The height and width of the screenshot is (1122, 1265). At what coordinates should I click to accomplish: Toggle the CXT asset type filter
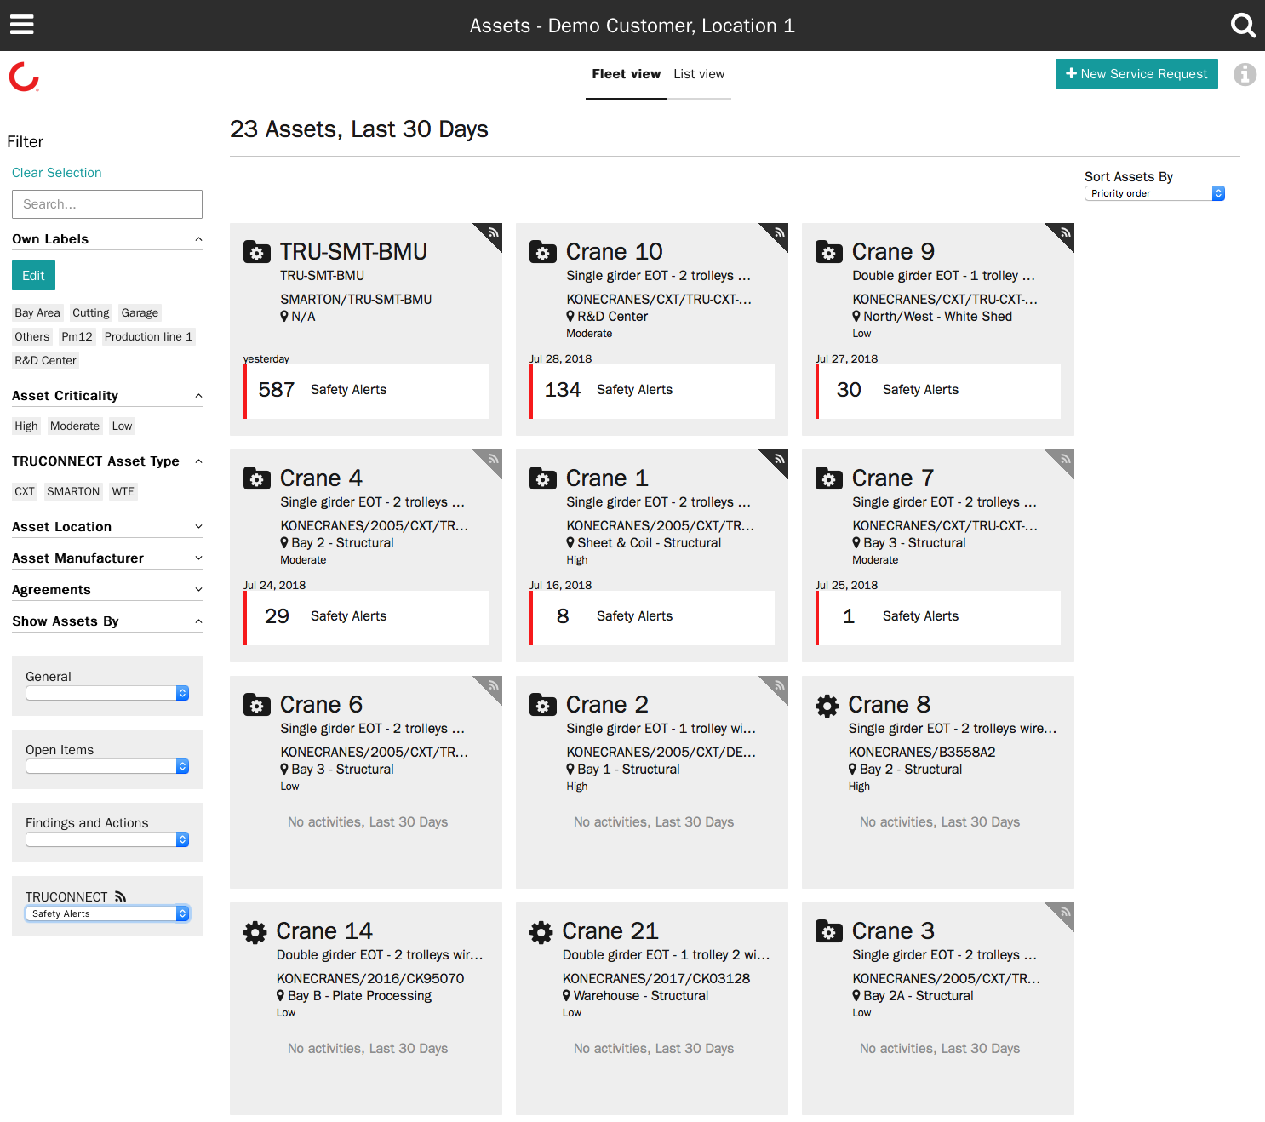pos(25,491)
